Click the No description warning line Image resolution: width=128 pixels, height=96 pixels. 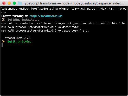click(40, 27)
